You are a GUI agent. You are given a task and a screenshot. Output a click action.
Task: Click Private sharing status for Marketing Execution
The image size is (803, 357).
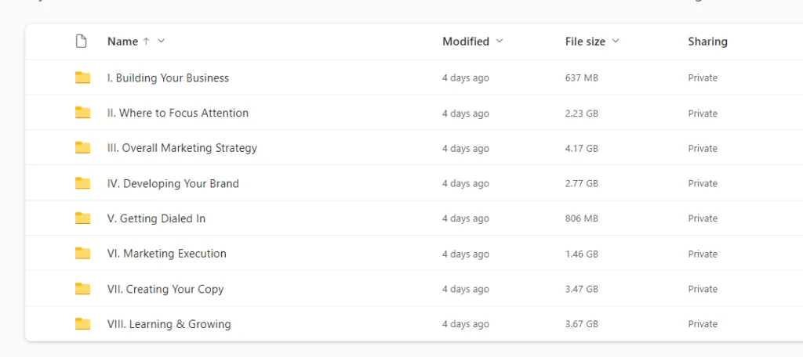(703, 254)
